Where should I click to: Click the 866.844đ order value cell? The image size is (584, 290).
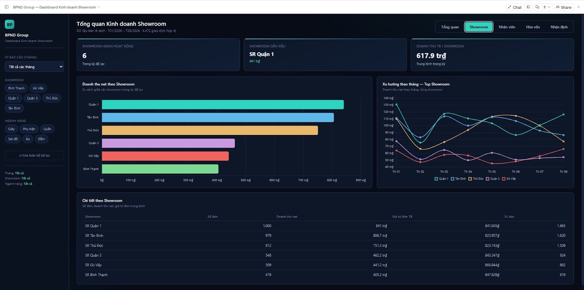pos(492,265)
